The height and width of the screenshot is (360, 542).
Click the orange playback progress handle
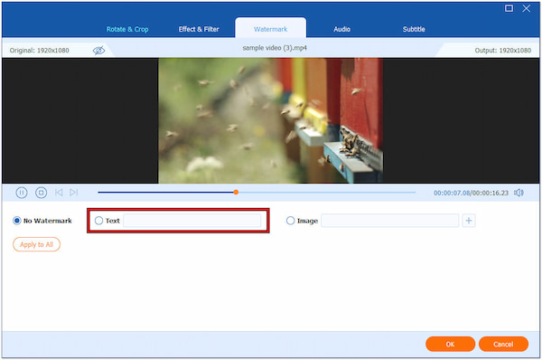(x=236, y=192)
